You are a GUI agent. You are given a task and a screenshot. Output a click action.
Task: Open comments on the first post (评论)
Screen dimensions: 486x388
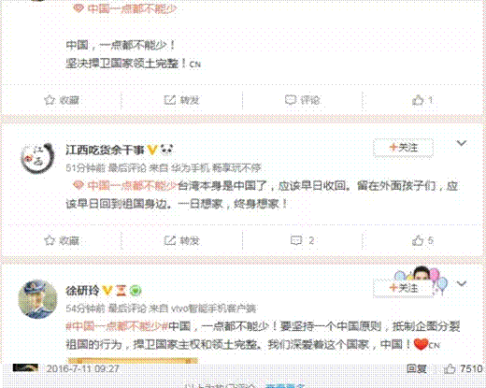pos(303,100)
